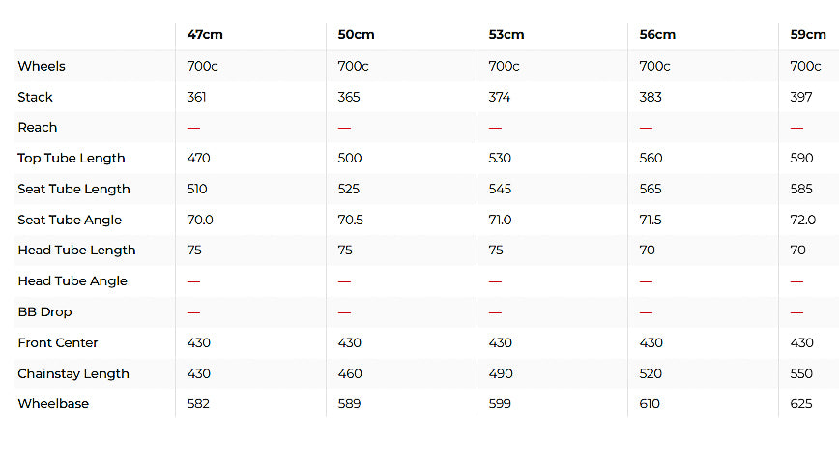Click the 53cm size column header
Image resolution: width=839 pixels, height=472 pixels.
coord(506,35)
